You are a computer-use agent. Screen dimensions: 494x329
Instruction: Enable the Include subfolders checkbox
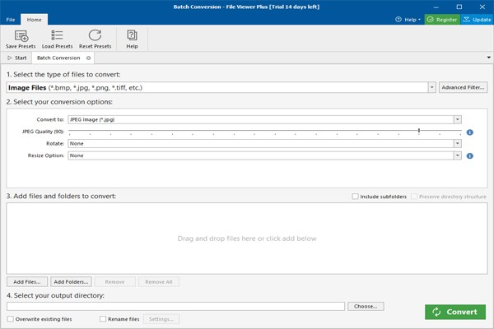355,197
